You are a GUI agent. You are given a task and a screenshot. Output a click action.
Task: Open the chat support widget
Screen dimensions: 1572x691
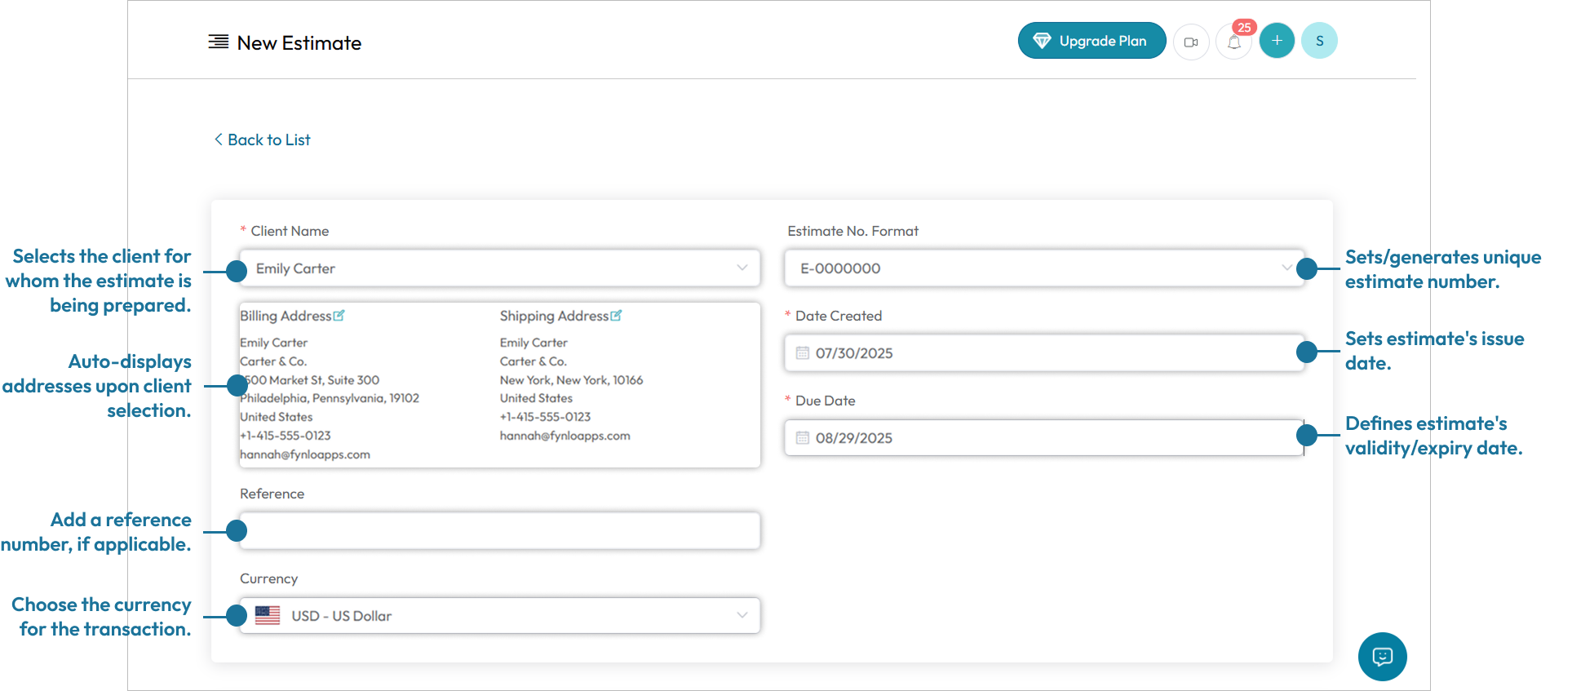(x=1382, y=657)
